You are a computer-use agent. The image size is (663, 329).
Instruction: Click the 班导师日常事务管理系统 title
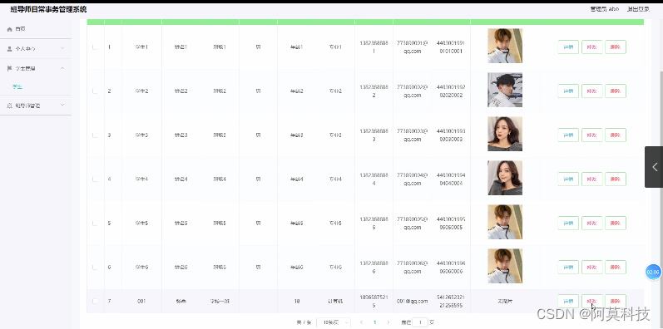pos(48,9)
